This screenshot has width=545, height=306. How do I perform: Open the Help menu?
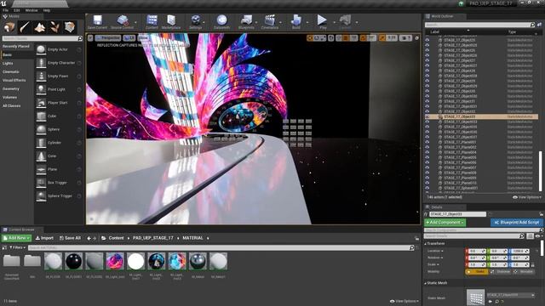47,10
